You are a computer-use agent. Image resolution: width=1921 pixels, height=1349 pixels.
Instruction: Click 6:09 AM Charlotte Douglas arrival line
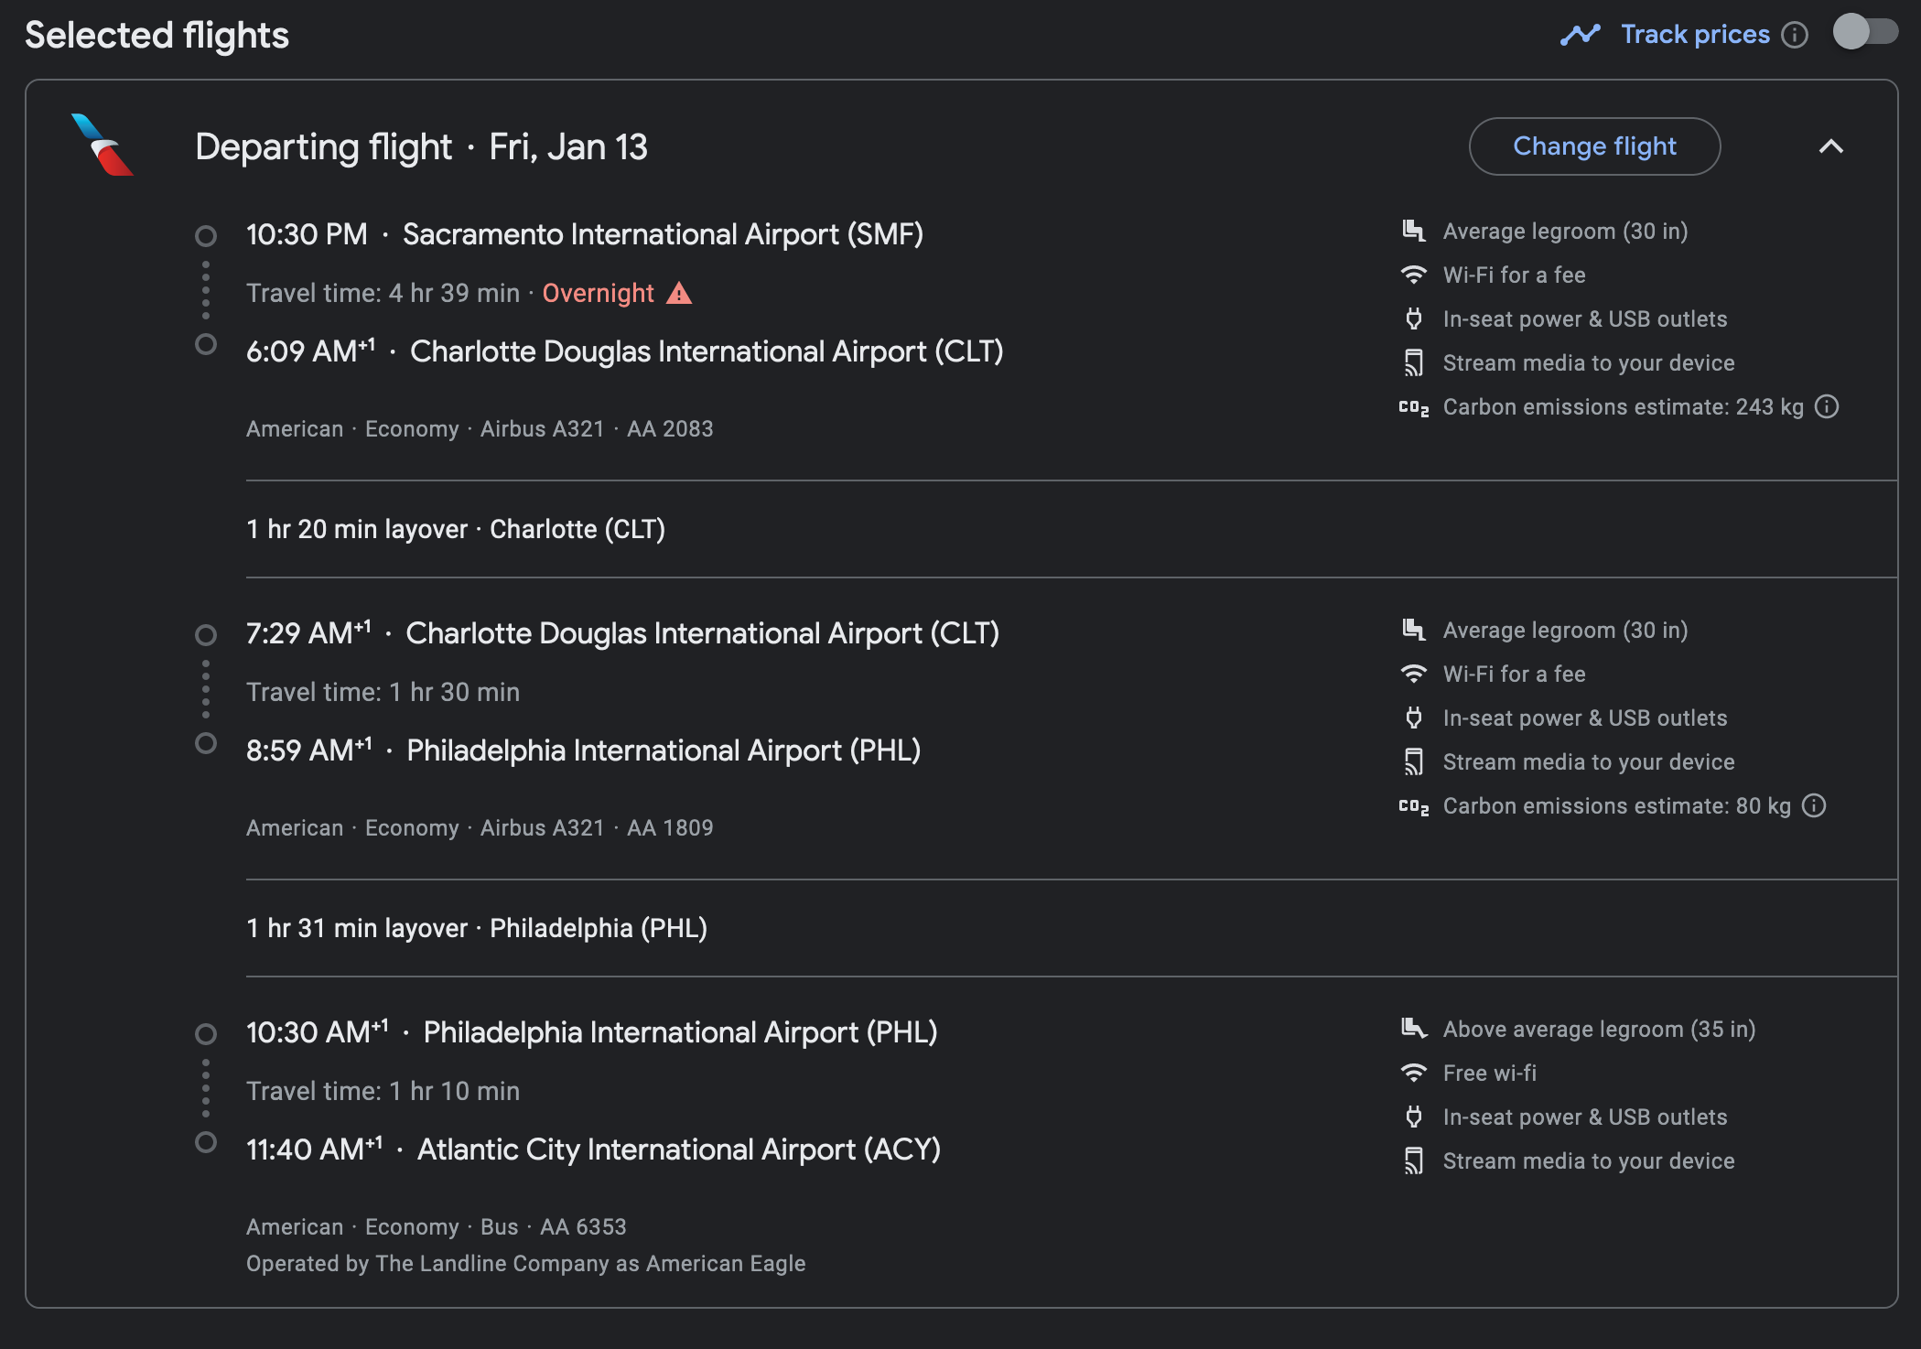pos(624,351)
